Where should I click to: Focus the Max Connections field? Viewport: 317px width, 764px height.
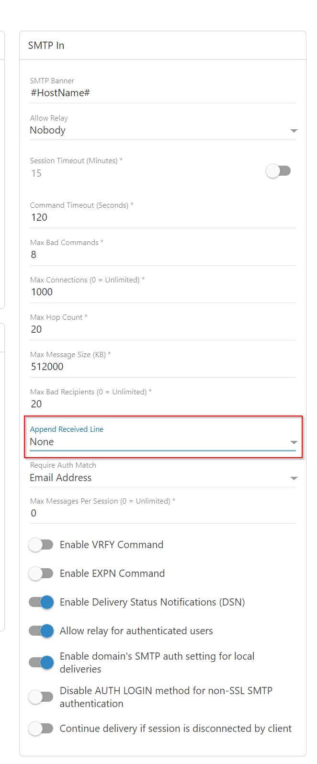coord(163,292)
